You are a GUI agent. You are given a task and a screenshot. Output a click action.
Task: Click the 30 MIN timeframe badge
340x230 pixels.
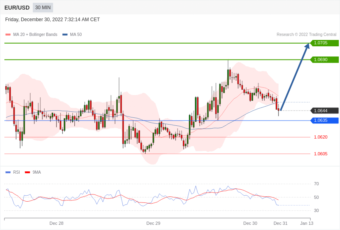43,8
